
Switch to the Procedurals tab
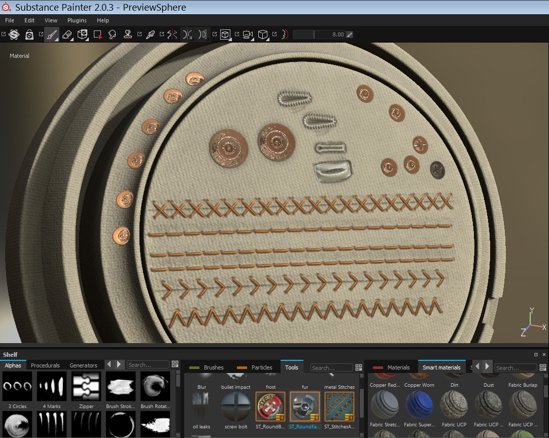coord(45,365)
